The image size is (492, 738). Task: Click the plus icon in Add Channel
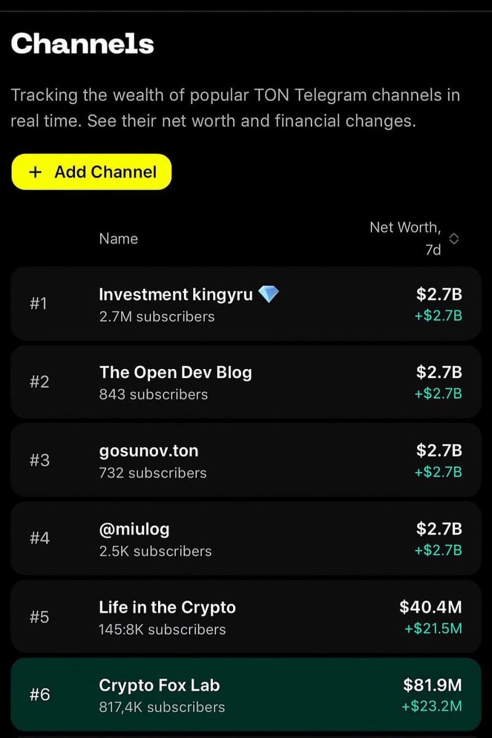click(x=36, y=172)
